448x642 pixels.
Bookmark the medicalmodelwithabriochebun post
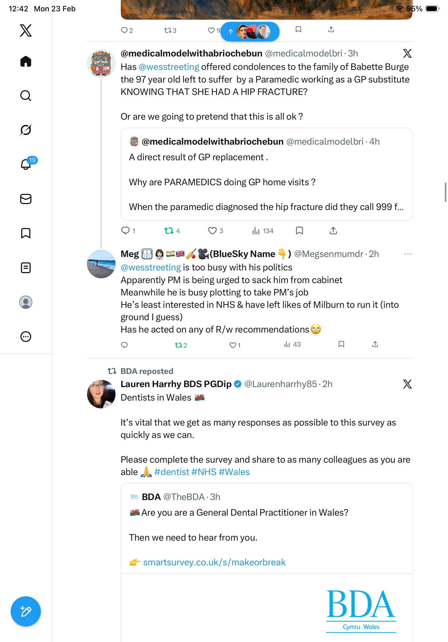pos(299,231)
